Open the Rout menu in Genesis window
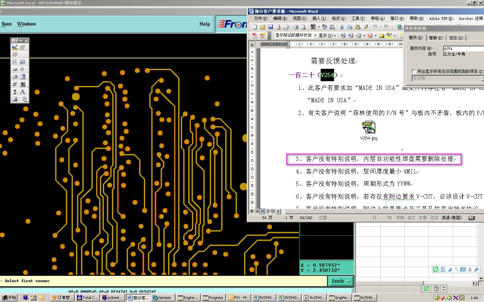 7,24
